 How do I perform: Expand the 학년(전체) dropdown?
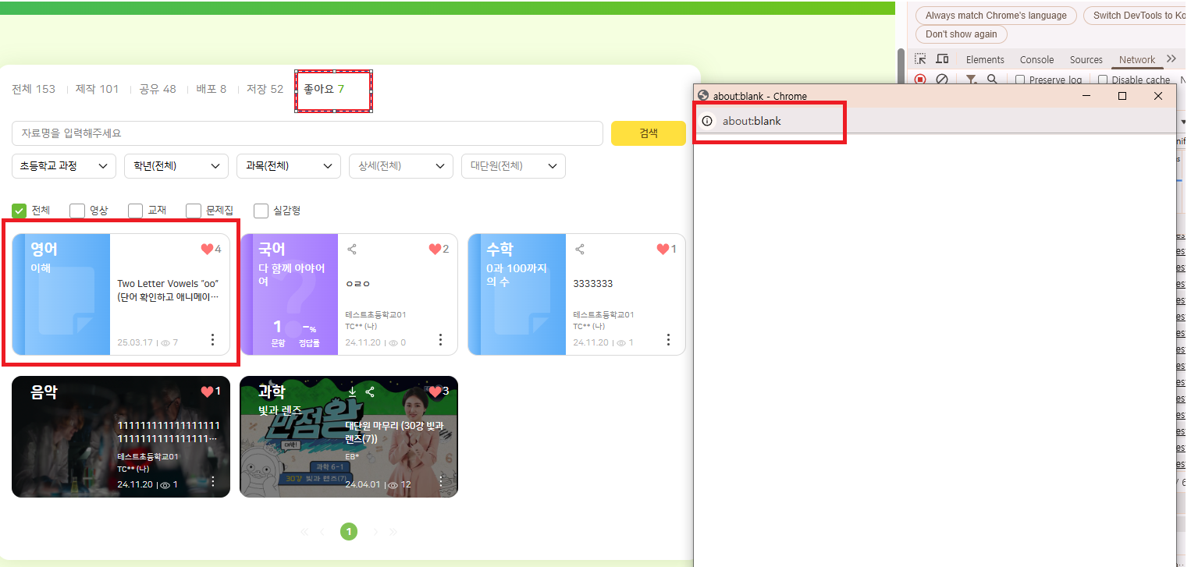click(176, 166)
